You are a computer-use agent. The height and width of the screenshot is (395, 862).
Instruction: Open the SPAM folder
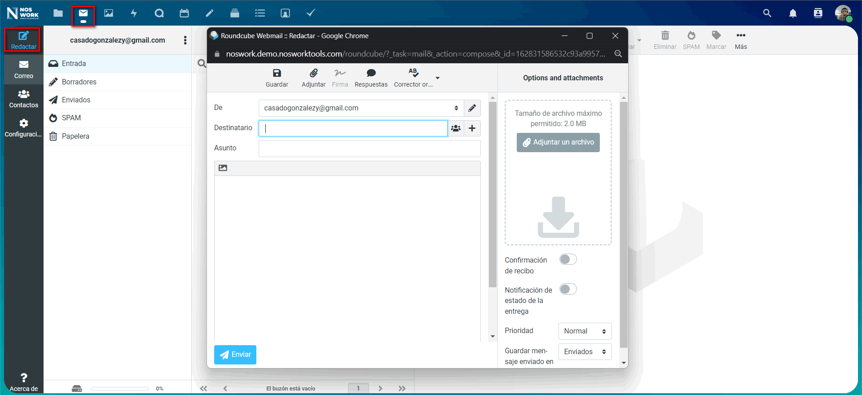tap(118, 118)
